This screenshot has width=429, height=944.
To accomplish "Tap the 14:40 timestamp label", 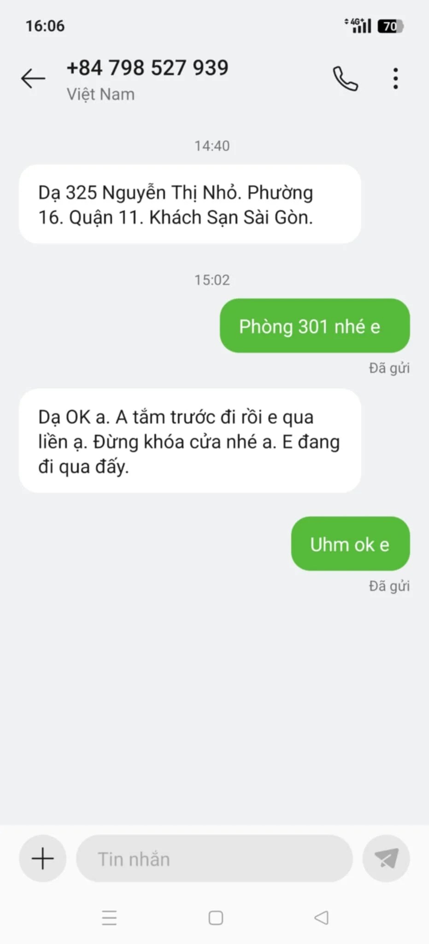I will (212, 146).
